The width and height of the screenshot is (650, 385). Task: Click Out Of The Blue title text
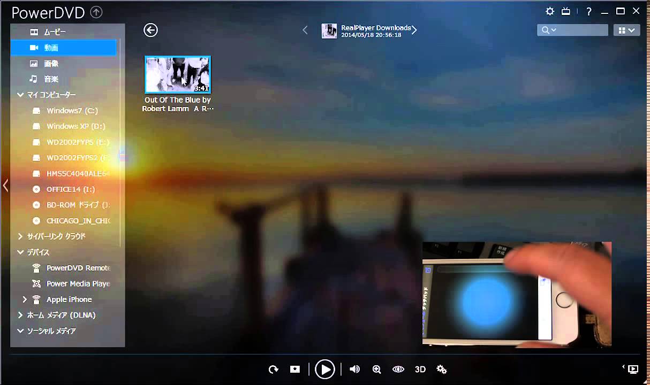(x=178, y=104)
